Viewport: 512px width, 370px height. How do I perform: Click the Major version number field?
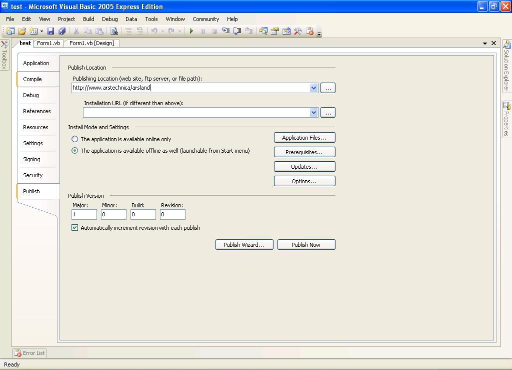[84, 214]
